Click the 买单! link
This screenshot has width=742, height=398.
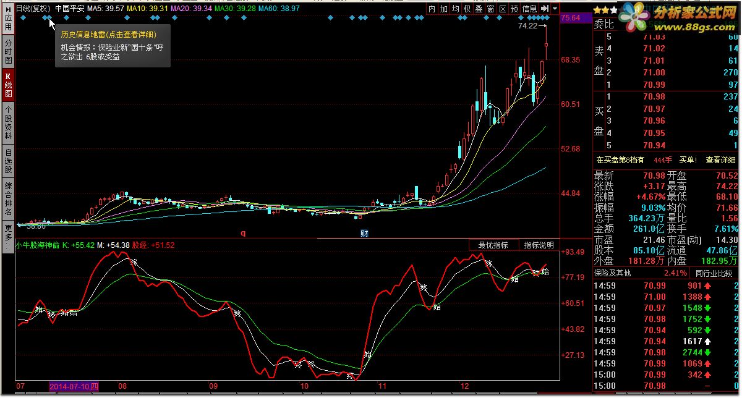click(688, 160)
